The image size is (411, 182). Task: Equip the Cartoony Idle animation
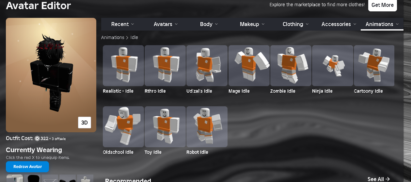tap(374, 66)
